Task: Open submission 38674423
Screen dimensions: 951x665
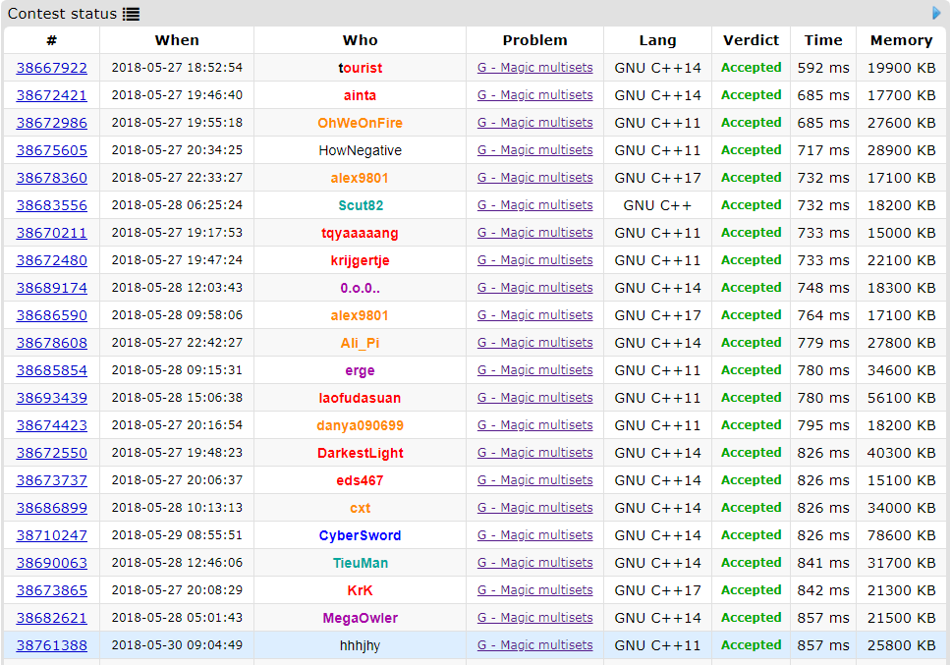Action: coord(51,425)
